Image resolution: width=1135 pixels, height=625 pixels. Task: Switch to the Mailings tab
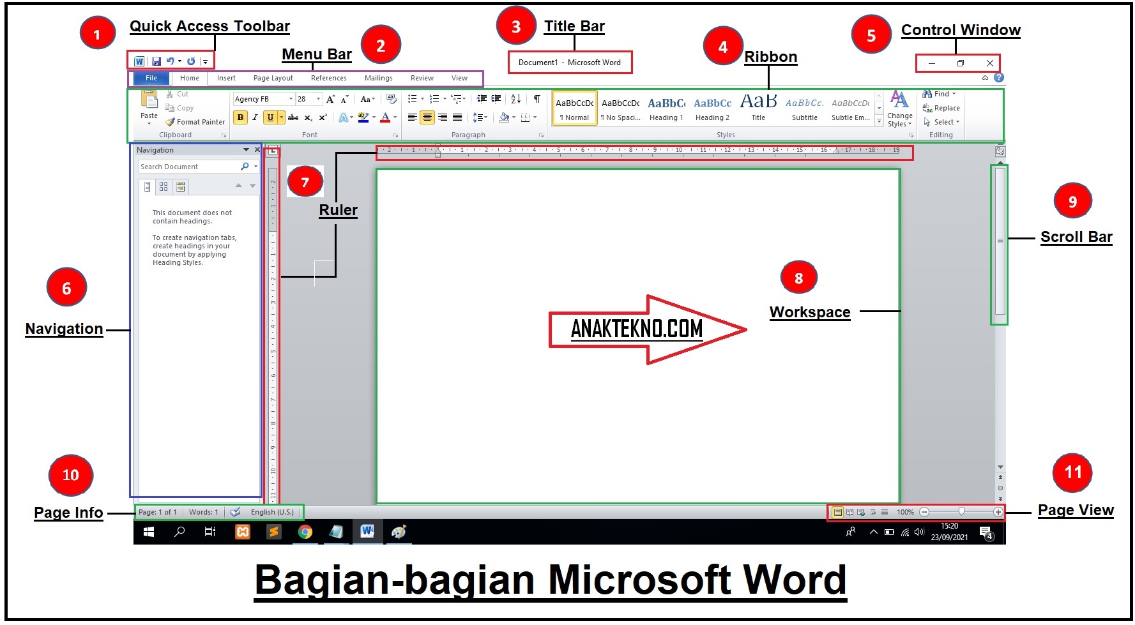[379, 78]
